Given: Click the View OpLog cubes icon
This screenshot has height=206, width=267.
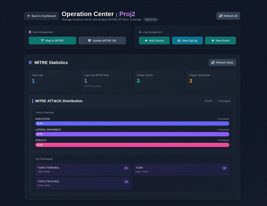Looking at the screenshot, I should tap(179, 40).
